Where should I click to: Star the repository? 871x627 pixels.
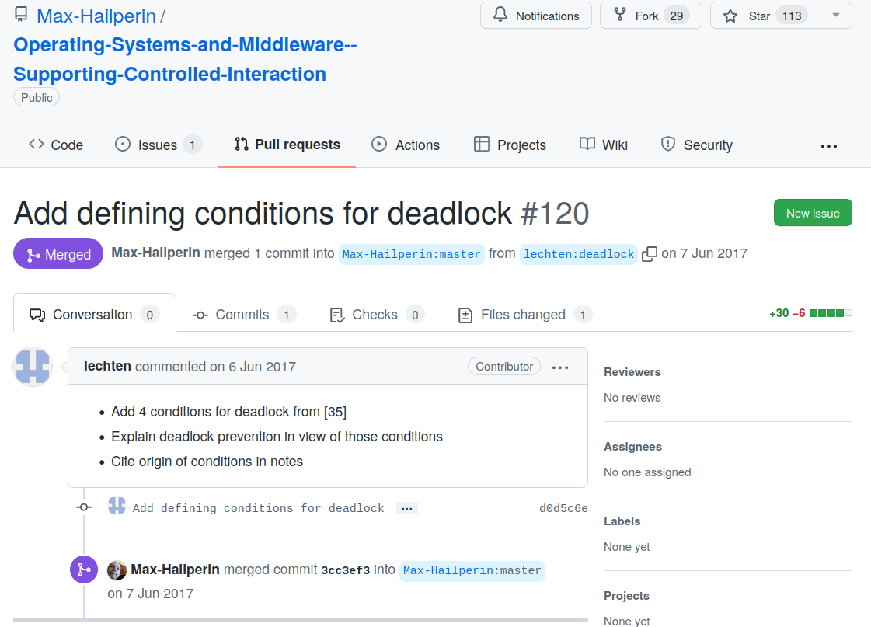(758, 16)
